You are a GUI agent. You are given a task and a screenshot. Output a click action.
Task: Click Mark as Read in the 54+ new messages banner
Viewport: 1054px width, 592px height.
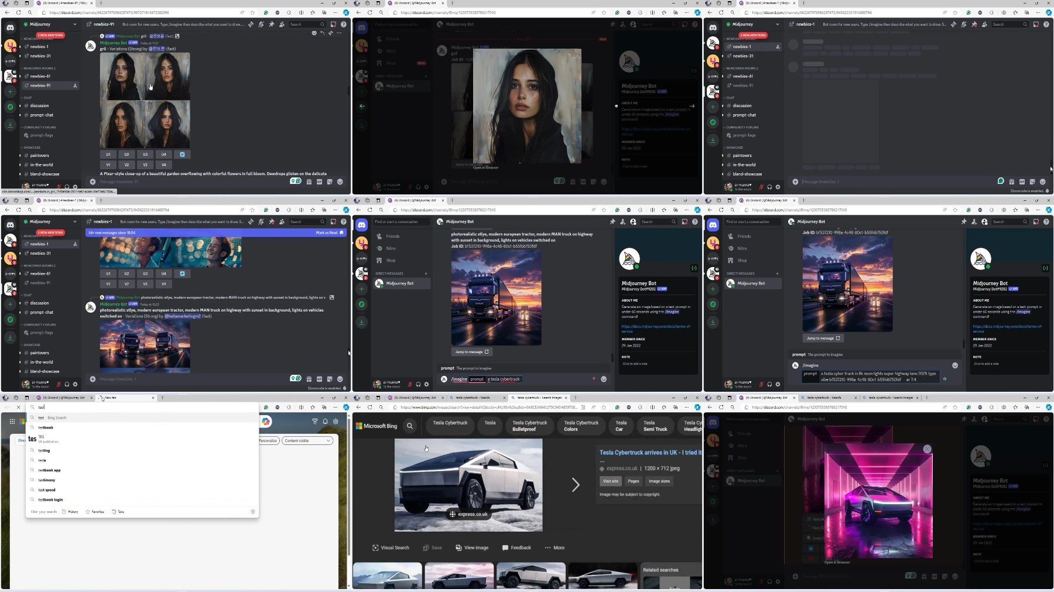point(330,232)
